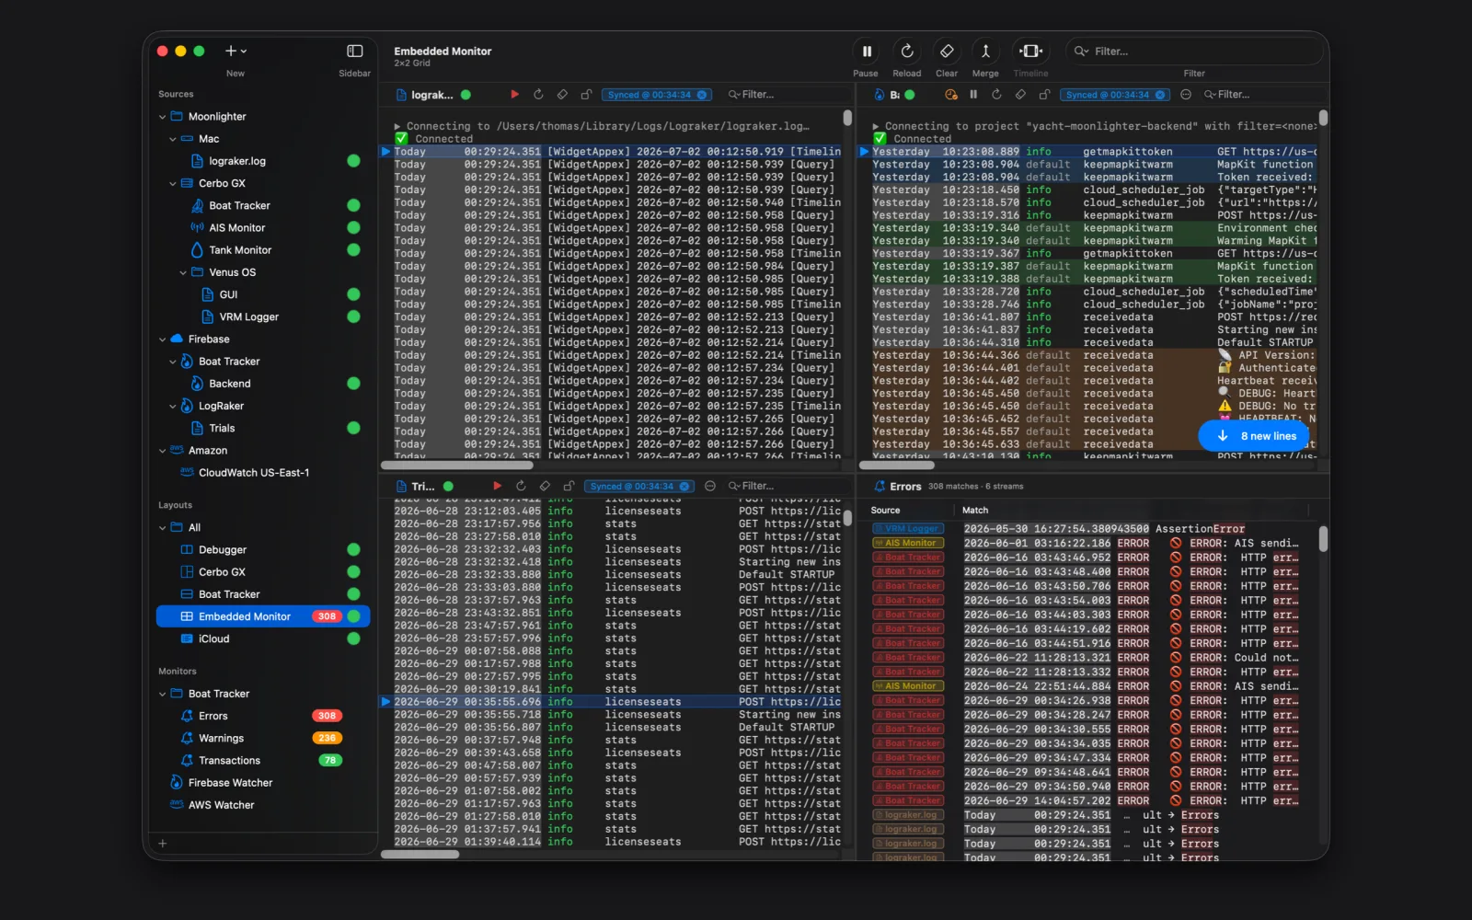The height and width of the screenshot is (920, 1472).
Task: Clear the lograk pane with its eraser icon
Action: tap(562, 95)
